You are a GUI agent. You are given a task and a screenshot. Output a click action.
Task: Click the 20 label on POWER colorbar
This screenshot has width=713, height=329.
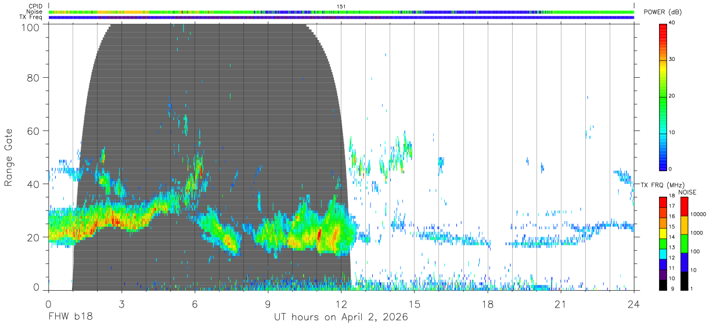(x=672, y=96)
